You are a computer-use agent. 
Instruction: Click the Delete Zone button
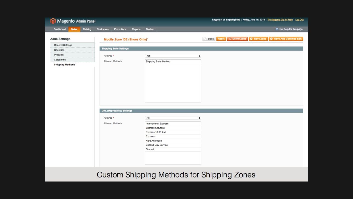[237, 39]
